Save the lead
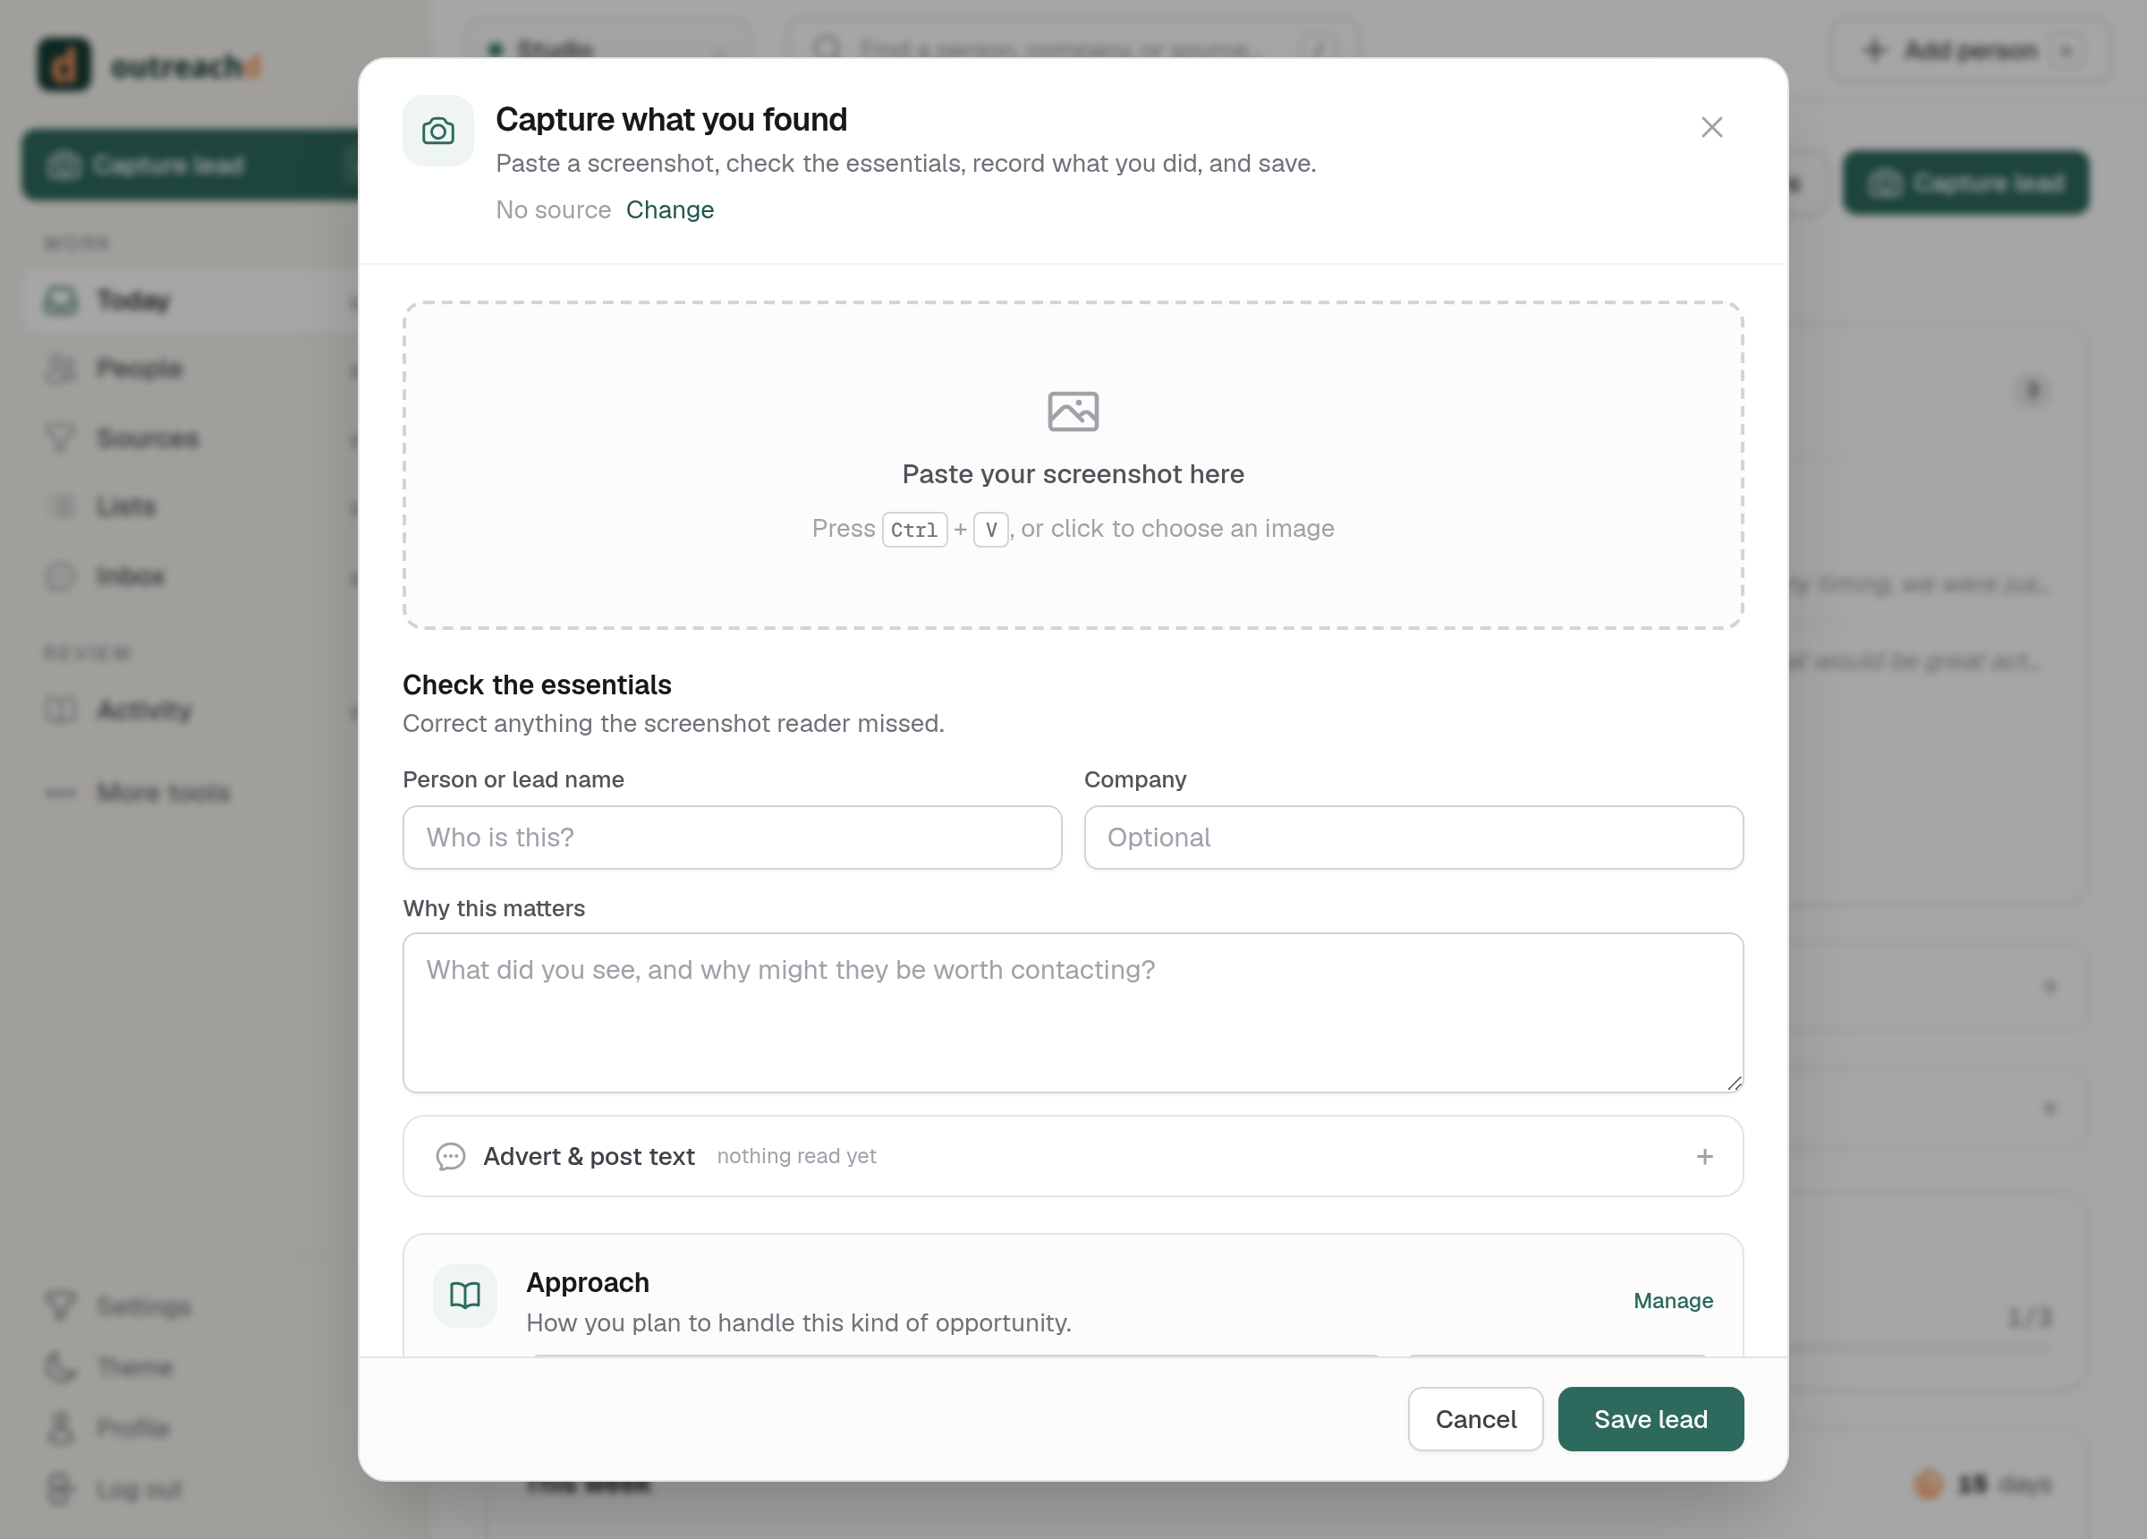This screenshot has width=2147, height=1539. tap(1650, 1419)
